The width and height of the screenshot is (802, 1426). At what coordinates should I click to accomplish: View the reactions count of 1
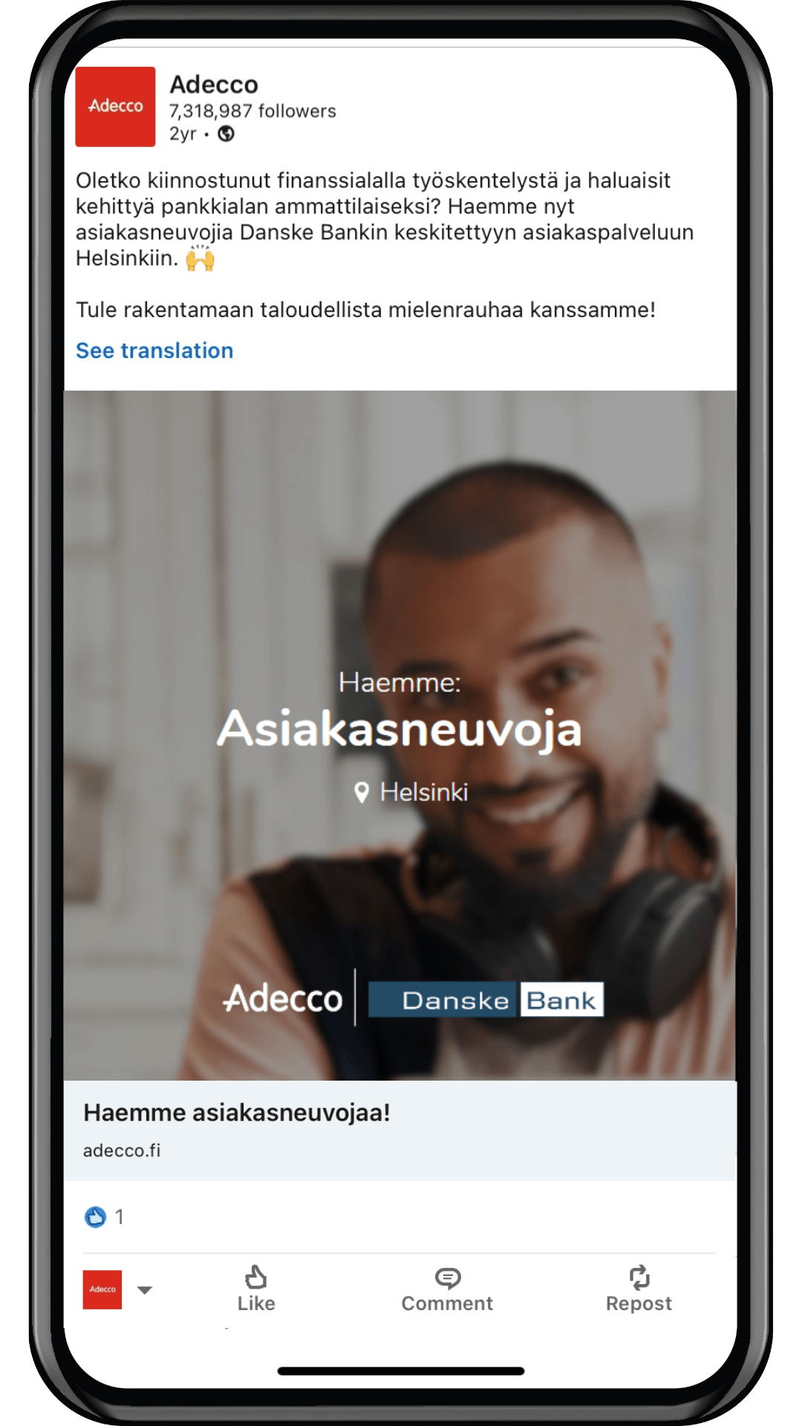[x=119, y=1217]
